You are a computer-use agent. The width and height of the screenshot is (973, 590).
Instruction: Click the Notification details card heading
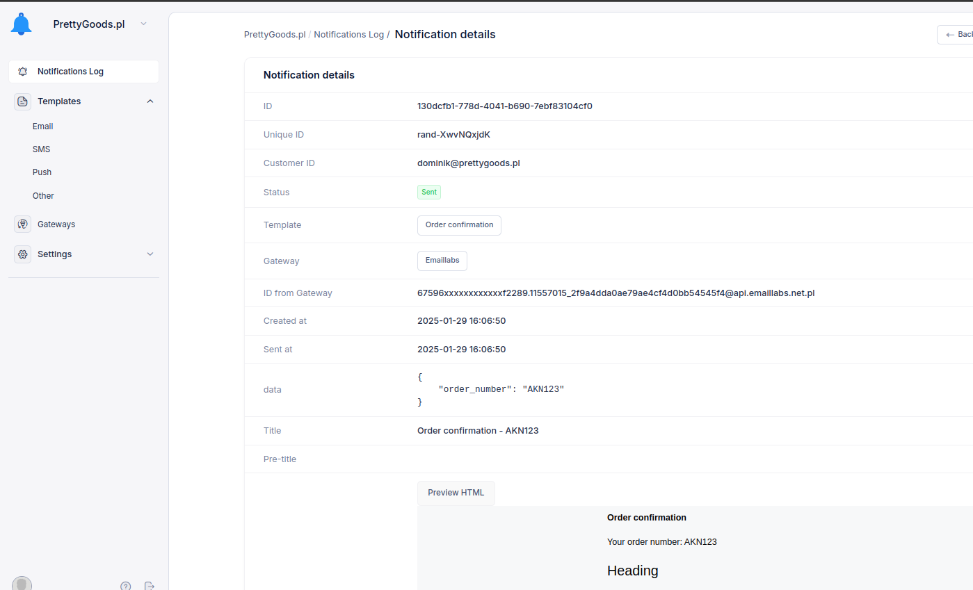coord(309,75)
